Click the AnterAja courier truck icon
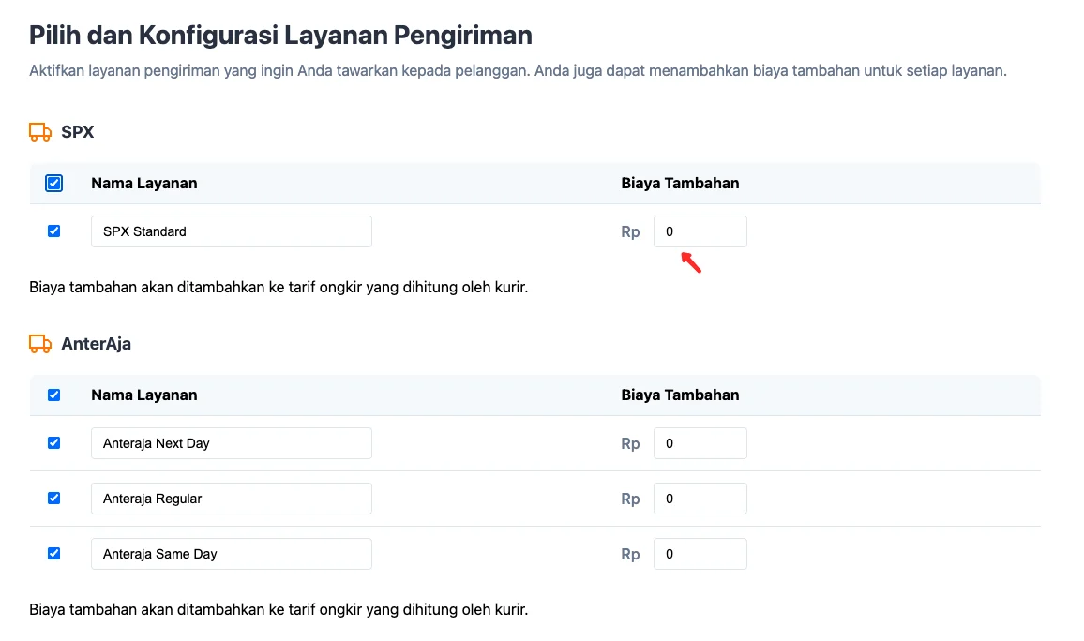The height and width of the screenshot is (641, 1084). point(39,343)
